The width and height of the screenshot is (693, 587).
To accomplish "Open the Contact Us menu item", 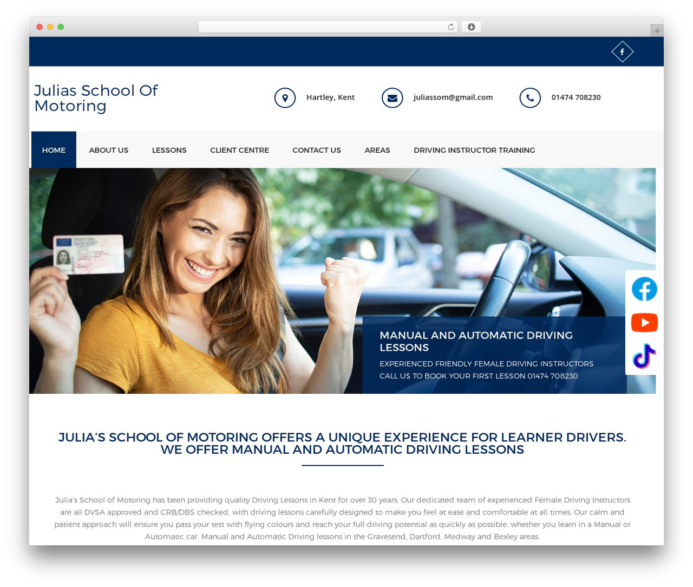I will coord(317,150).
